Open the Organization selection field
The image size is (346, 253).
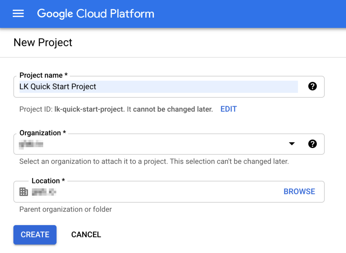[x=152, y=144]
